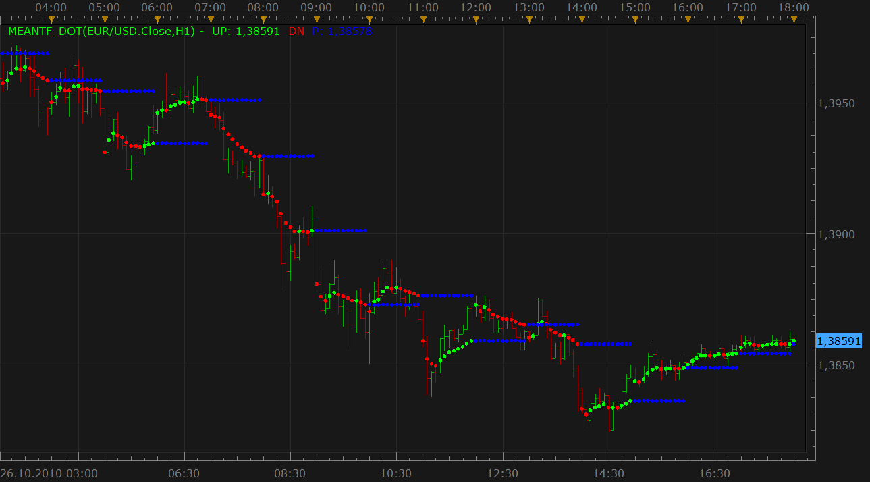
Task: Click the 16:30 bottom axis label
Action: pyautogui.click(x=715, y=473)
